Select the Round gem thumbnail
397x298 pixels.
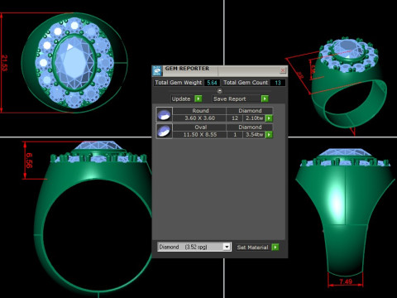coord(164,114)
